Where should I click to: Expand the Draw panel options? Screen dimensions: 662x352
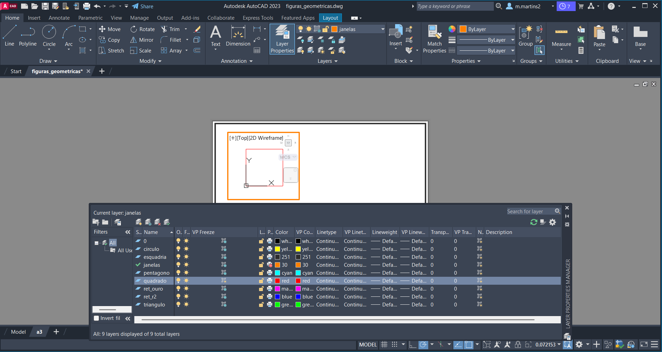[x=48, y=61]
